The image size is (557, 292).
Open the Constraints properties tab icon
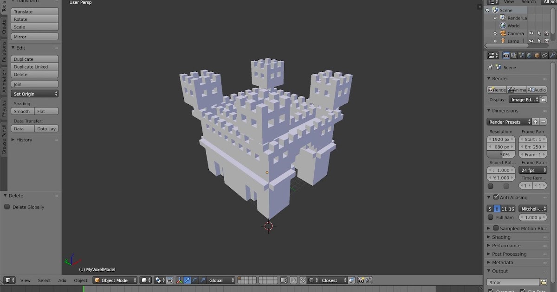[545, 56]
